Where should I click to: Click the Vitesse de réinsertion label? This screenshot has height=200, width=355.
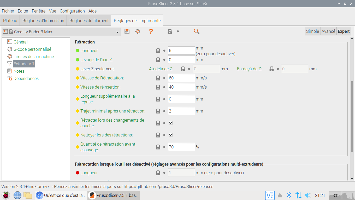tap(100, 87)
